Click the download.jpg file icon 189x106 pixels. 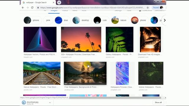pyautogui.click(x=24, y=102)
